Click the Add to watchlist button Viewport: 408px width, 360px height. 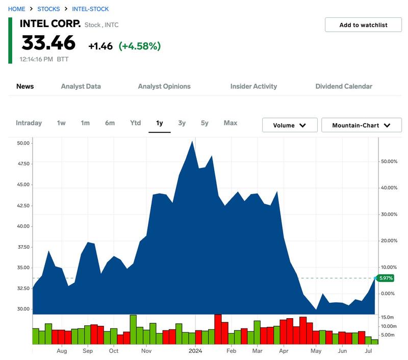click(363, 25)
